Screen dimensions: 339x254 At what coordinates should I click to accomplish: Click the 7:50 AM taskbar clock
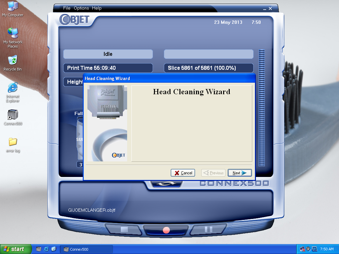(x=327, y=249)
